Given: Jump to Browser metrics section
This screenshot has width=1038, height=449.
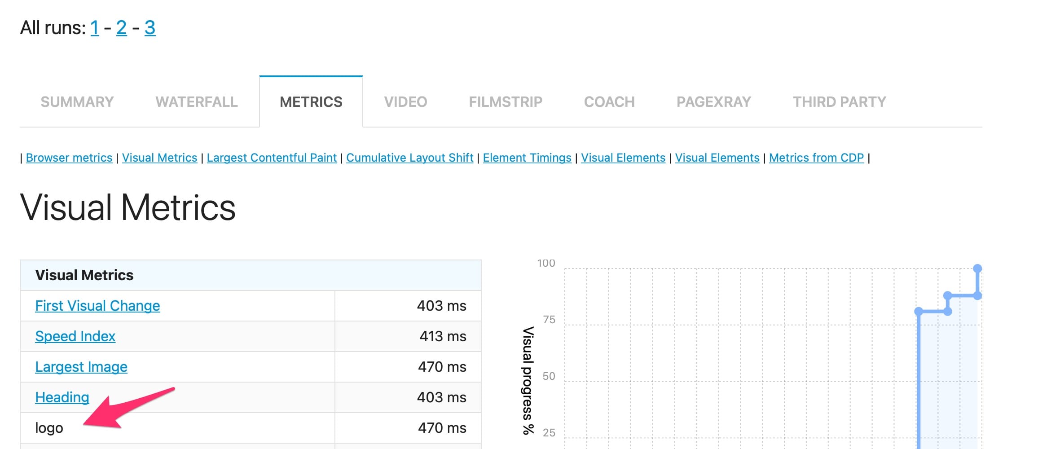Looking at the screenshot, I should point(69,158).
